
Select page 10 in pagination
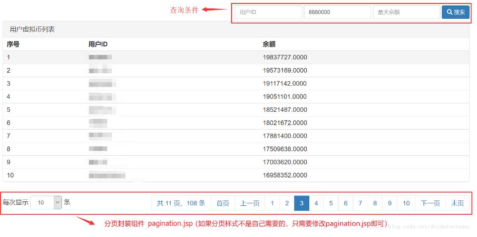pyautogui.click(x=406, y=203)
